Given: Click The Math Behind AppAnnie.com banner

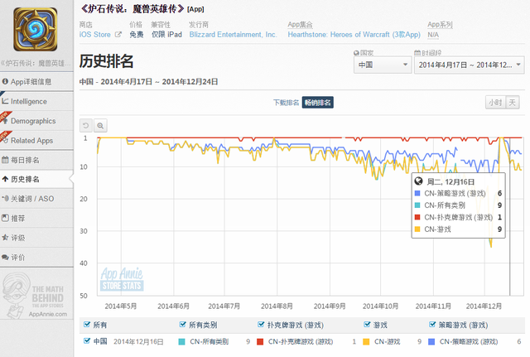Looking at the screenshot, I should [x=36, y=294].
